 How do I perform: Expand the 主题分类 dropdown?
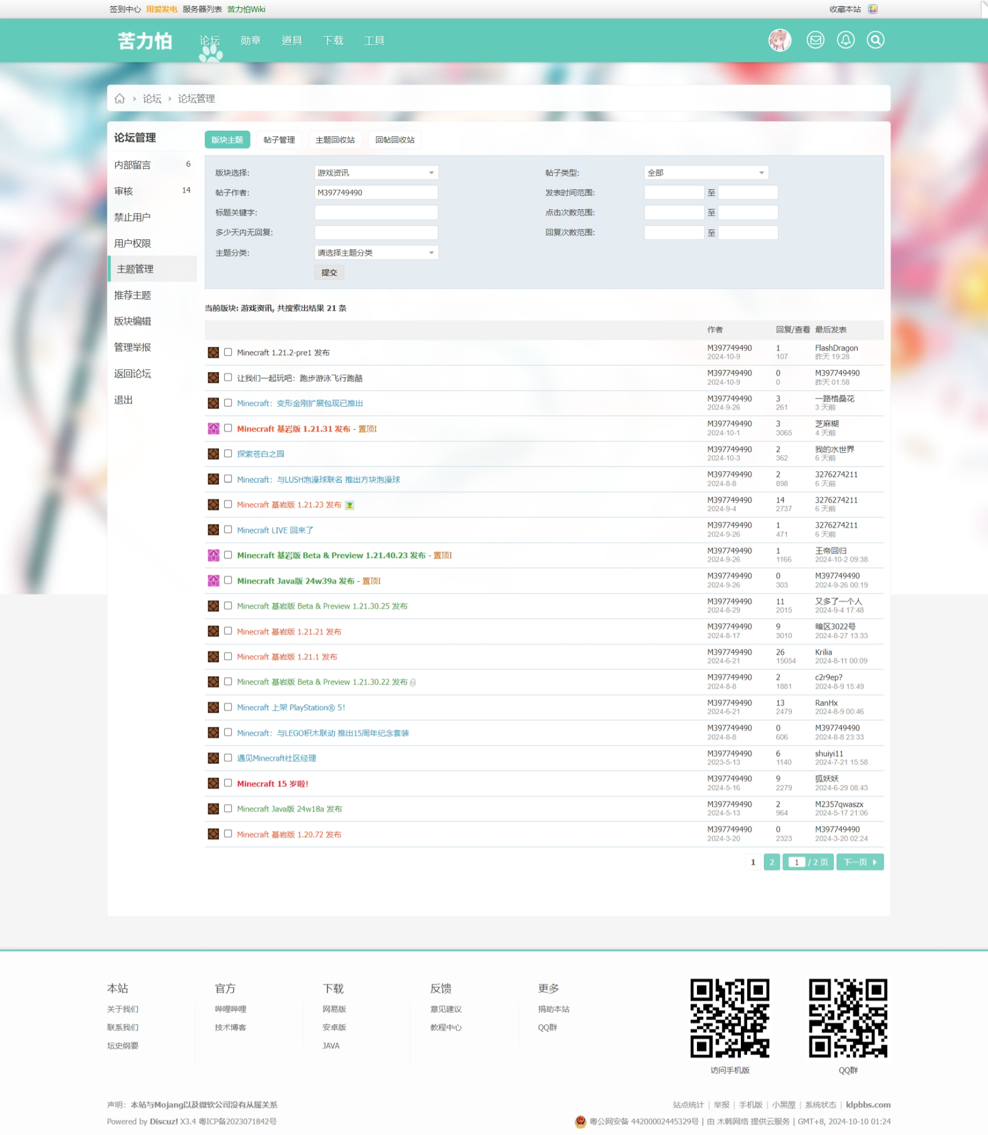pos(376,253)
